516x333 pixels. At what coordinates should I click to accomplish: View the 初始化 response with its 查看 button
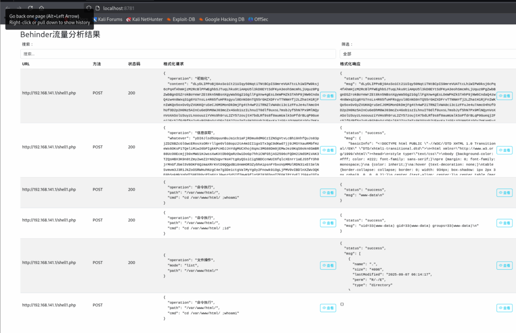504,96
